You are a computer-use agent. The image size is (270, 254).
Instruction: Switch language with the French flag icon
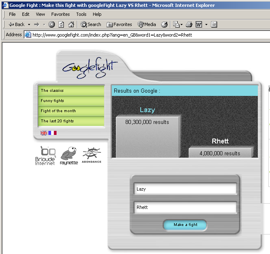pos(52,133)
